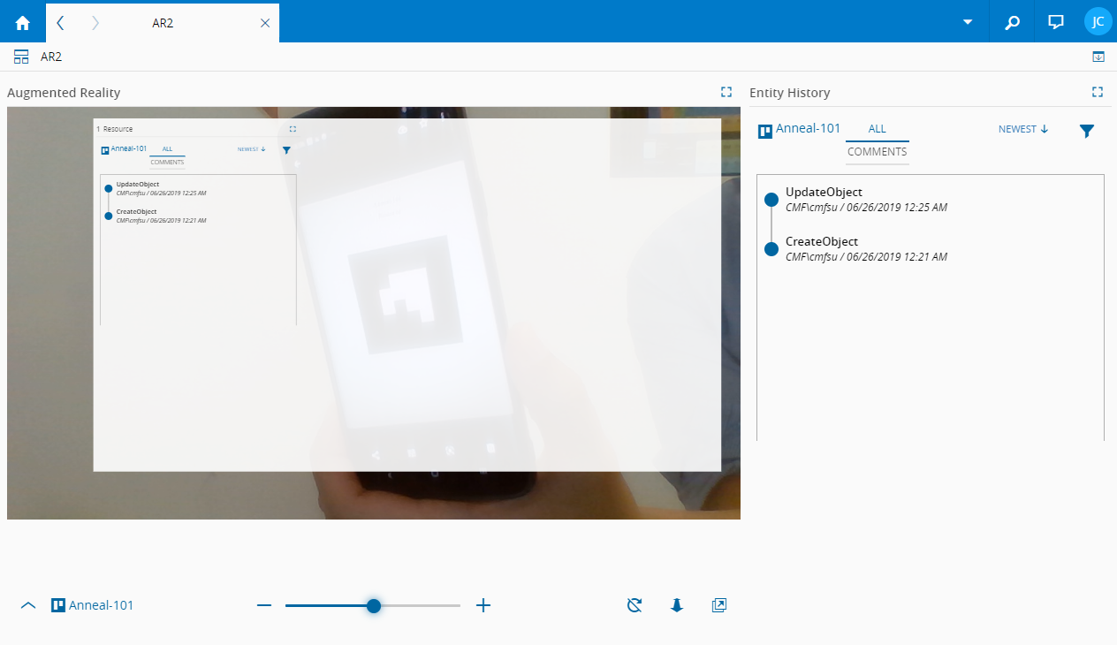Image resolution: width=1117 pixels, height=645 pixels.
Task: Expand Augmented Reality panel to fullscreen
Action: (726, 92)
